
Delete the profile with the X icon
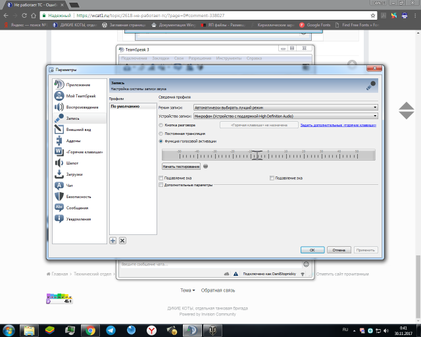point(122,241)
